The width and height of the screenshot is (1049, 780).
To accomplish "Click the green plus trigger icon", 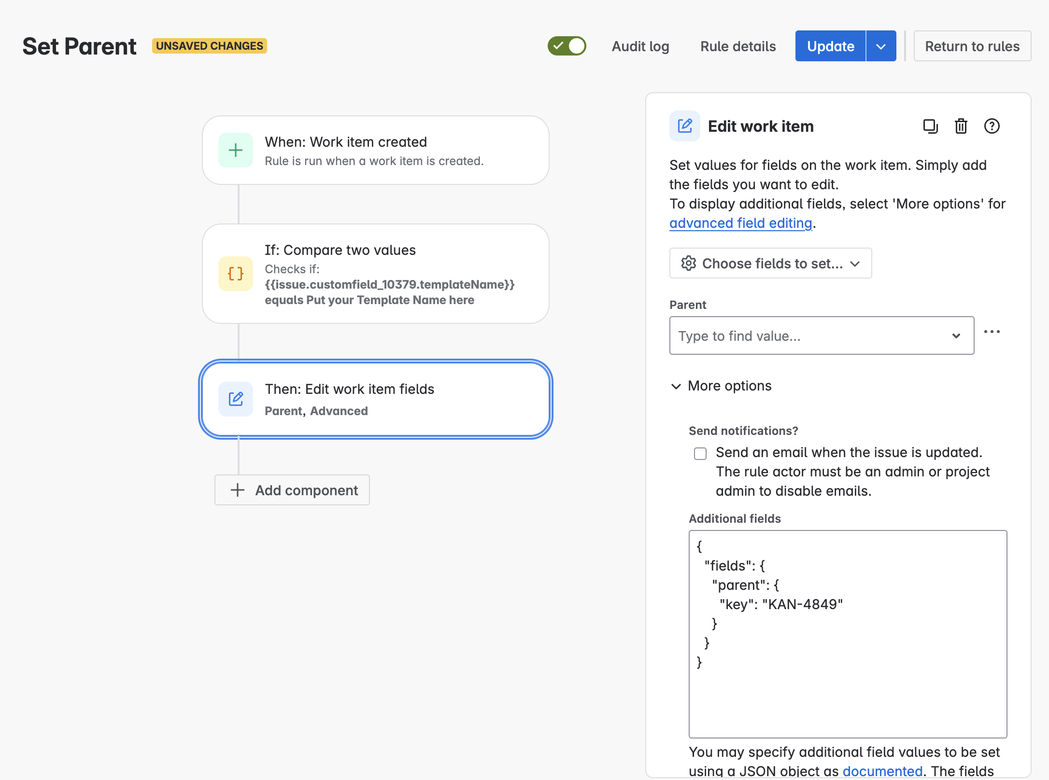I will pos(236,150).
